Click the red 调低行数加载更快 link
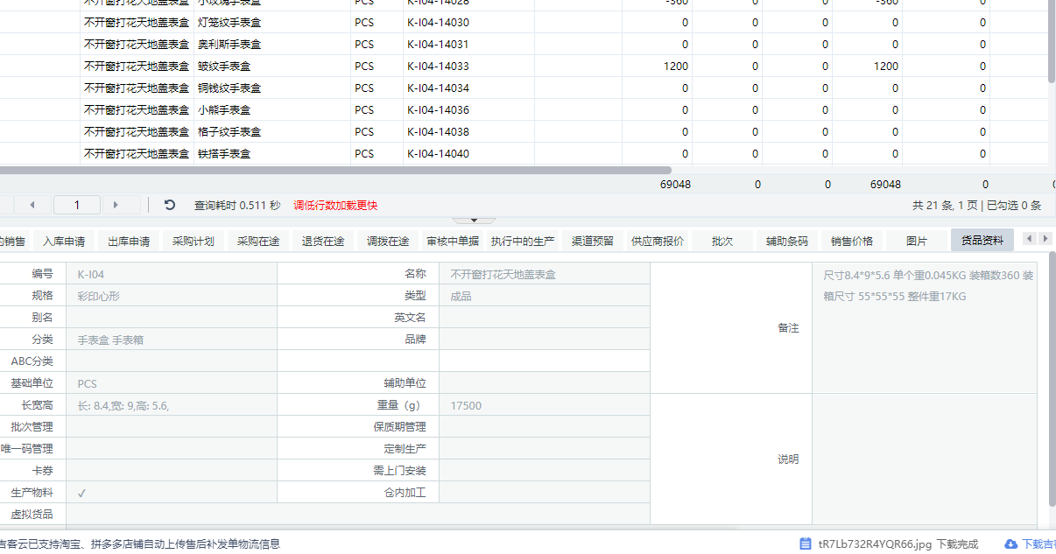The image size is (1056, 554). [335, 206]
